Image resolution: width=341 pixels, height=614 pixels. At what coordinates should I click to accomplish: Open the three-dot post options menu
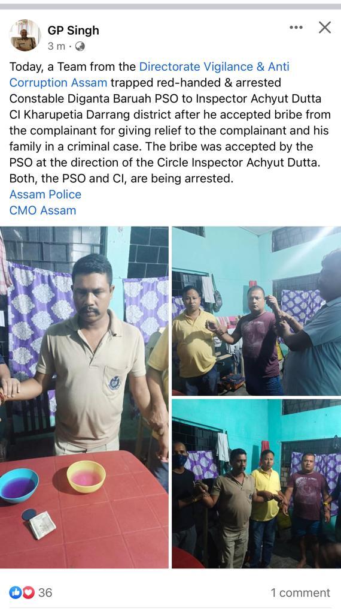(296, 28)
